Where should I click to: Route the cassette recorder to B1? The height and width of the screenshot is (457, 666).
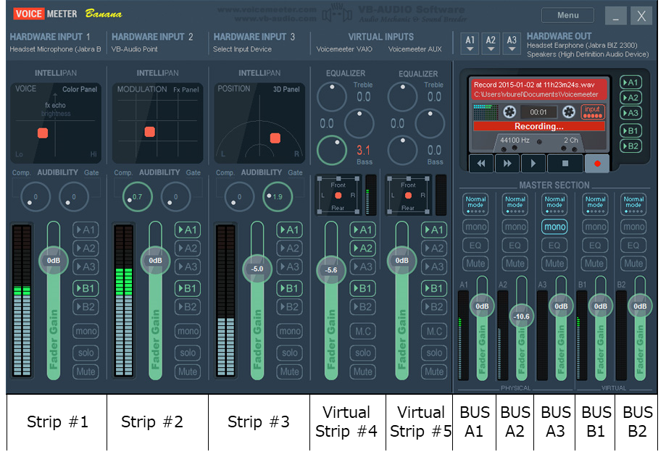point(630,130)
